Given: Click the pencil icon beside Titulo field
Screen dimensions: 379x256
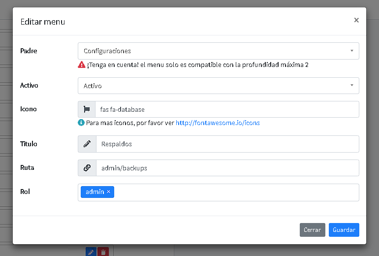Looking at the screenshot, I should coord(87,144).
